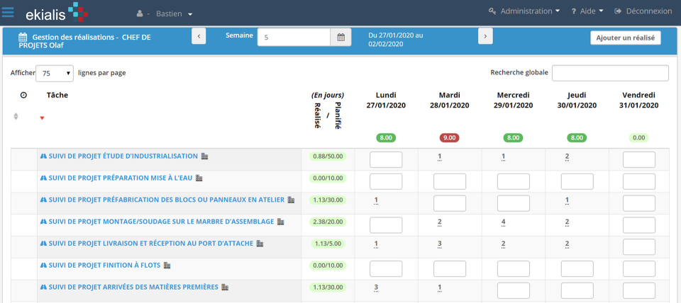Open the Aide help menu
Screen dimensions: 681x303
591,11
